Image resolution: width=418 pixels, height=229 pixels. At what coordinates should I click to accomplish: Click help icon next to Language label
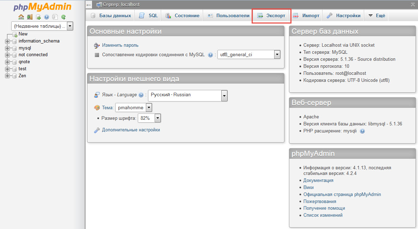tap(141, 95)
